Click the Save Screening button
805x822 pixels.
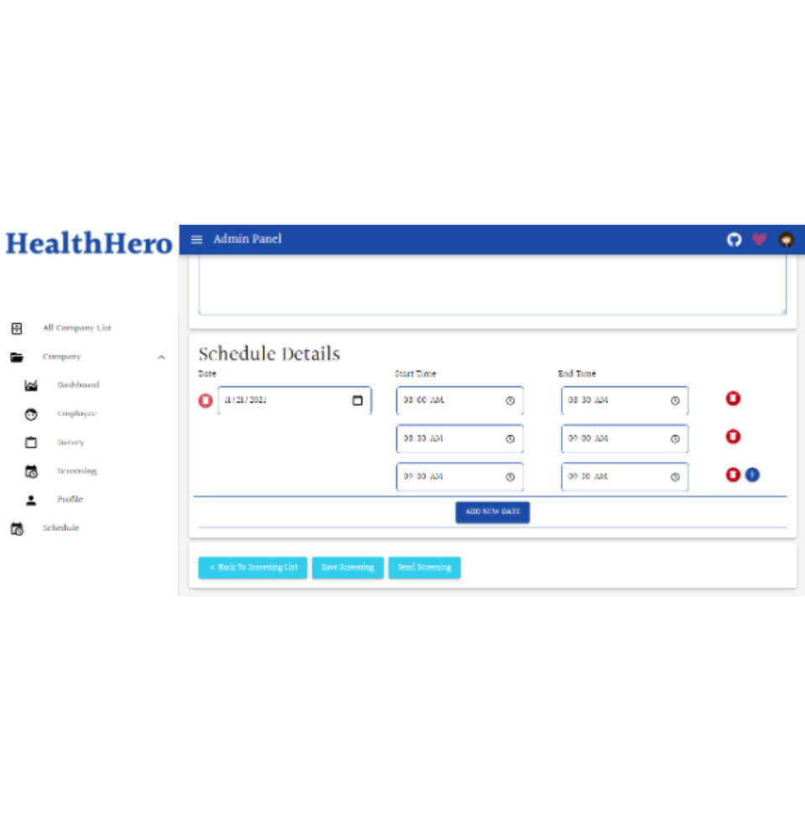[347, 568]
